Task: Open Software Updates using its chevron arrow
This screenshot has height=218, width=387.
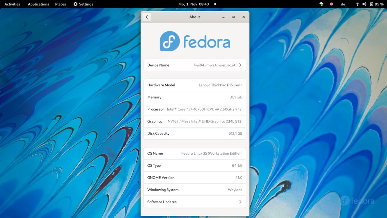Action: tap(240, 202)
